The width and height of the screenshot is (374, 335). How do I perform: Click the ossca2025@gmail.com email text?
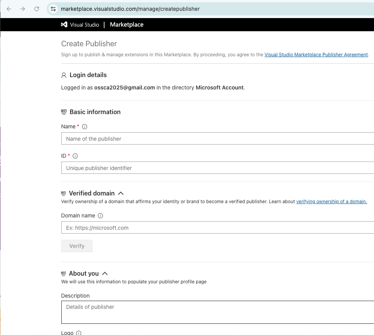click(x=125, y=88)
